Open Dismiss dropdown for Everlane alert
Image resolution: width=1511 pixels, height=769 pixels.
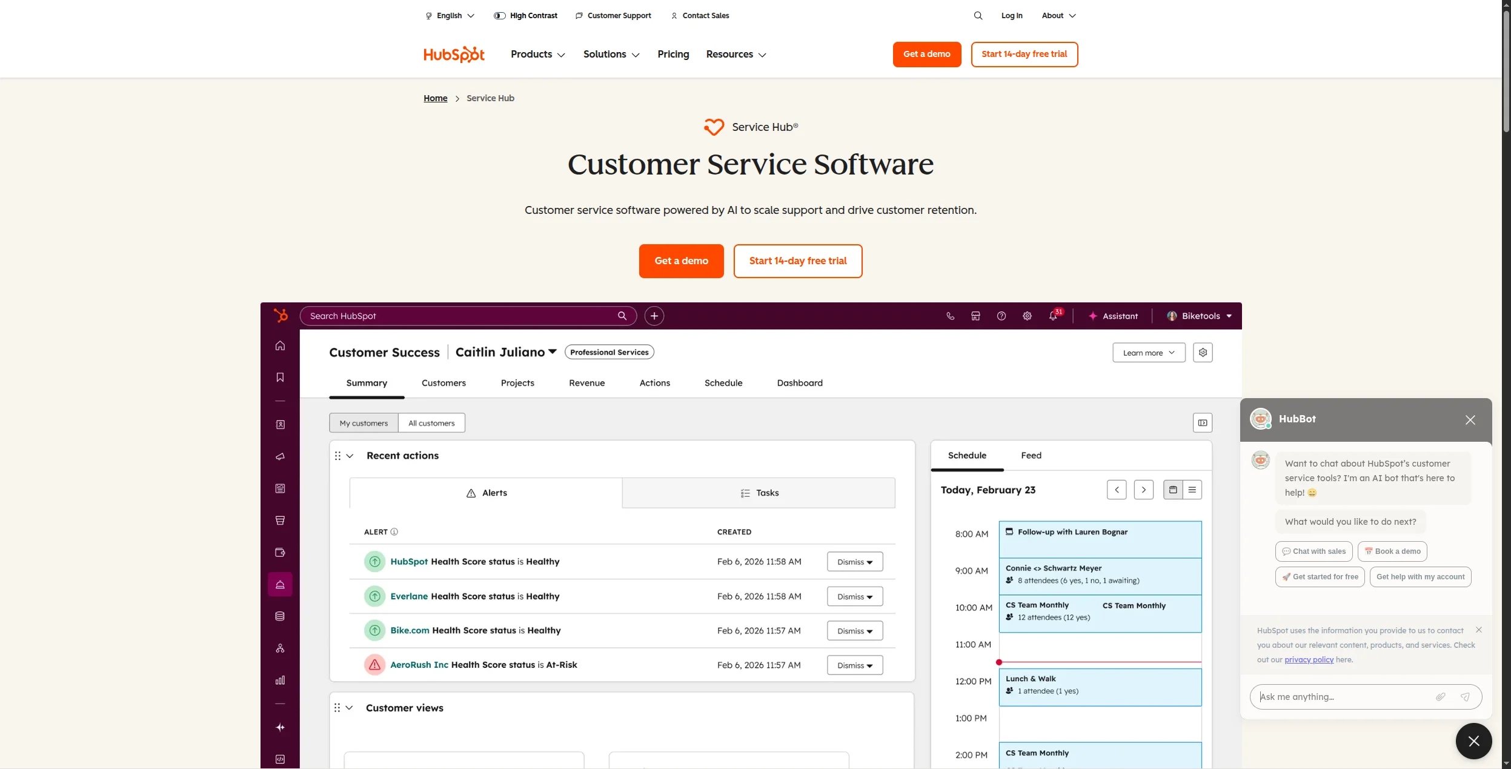pos(855,597)
